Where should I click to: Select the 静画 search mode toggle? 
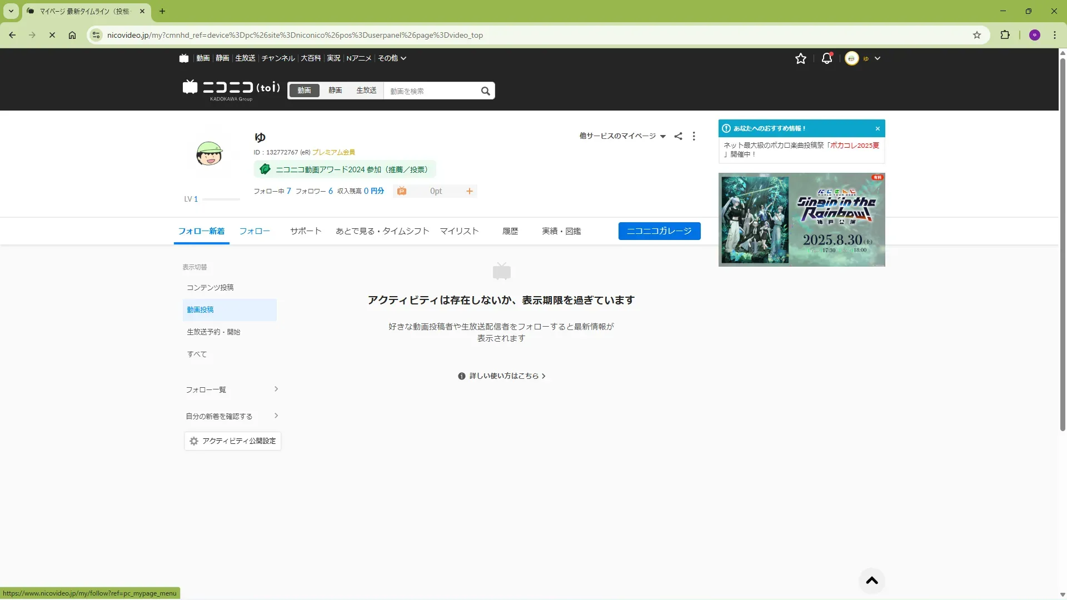(x=335, y=91)
